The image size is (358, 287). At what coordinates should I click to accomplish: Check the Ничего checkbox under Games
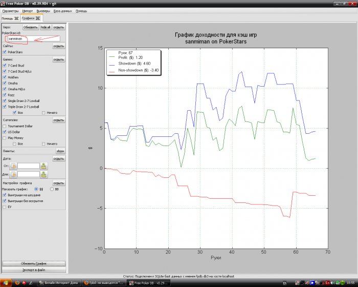click(43, 113)
